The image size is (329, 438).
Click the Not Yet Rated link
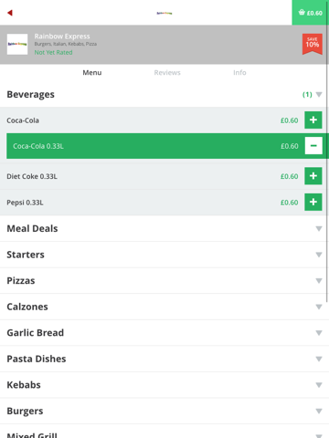pyautogui.click(x=53, y=52)
